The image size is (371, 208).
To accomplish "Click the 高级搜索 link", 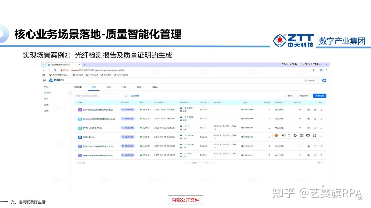I will 134,96.
